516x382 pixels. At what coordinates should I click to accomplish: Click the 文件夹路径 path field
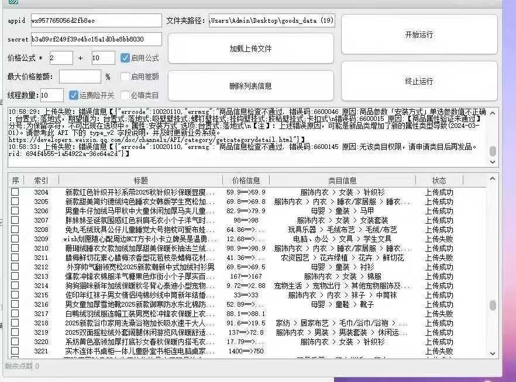point(272,20)
